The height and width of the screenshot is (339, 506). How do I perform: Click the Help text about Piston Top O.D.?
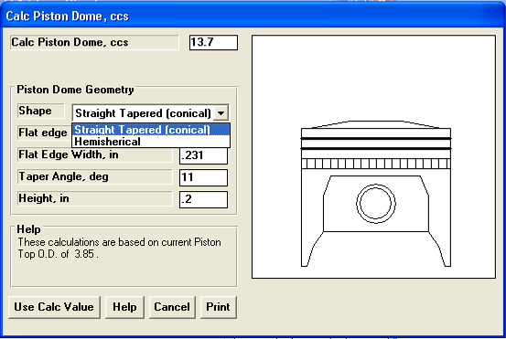click(x=119, y=249)
